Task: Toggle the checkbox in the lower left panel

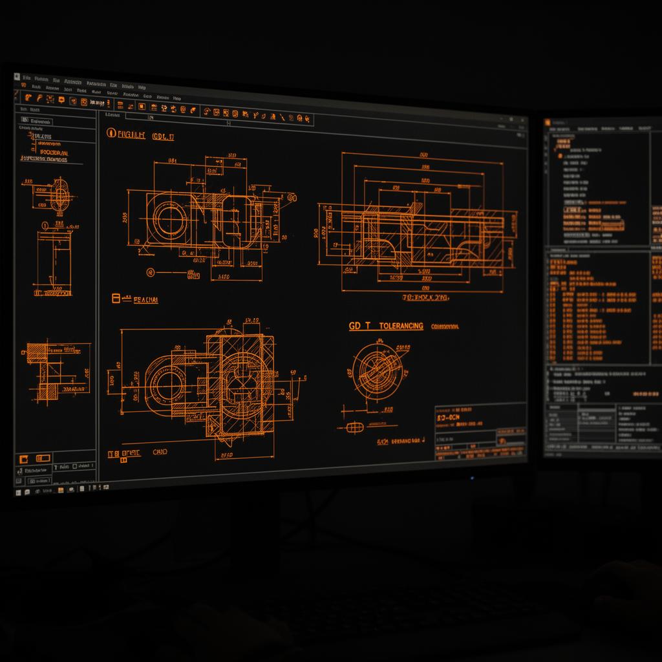Action: pyautogui.click(x=75, y=466)
